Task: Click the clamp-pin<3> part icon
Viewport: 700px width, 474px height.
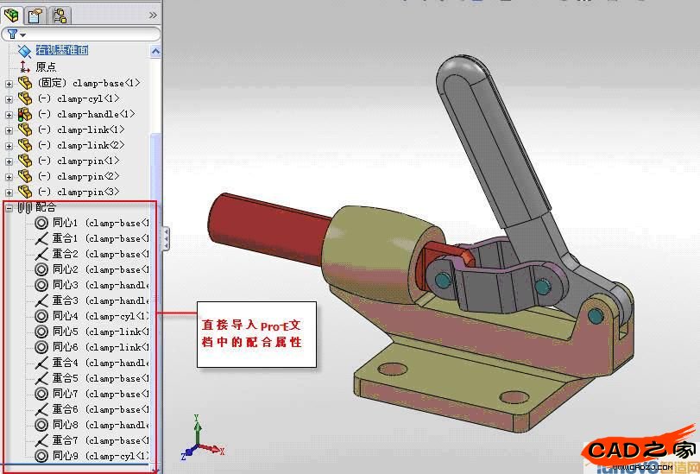Action: click(24, 192)
